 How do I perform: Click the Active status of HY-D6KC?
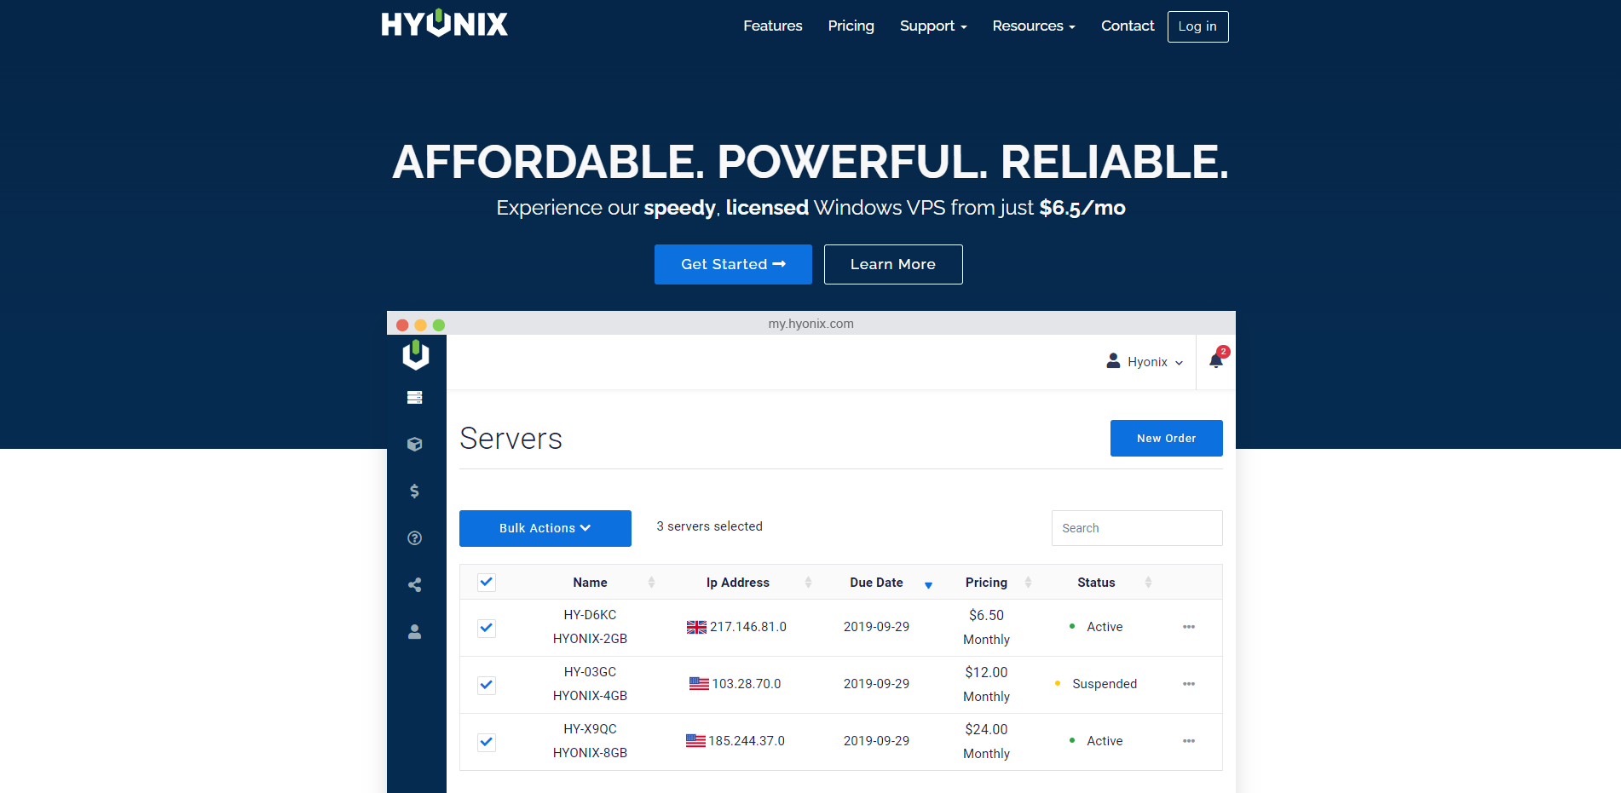1105,627
